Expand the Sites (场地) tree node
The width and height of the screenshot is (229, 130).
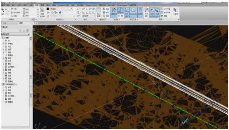(3, 58)
